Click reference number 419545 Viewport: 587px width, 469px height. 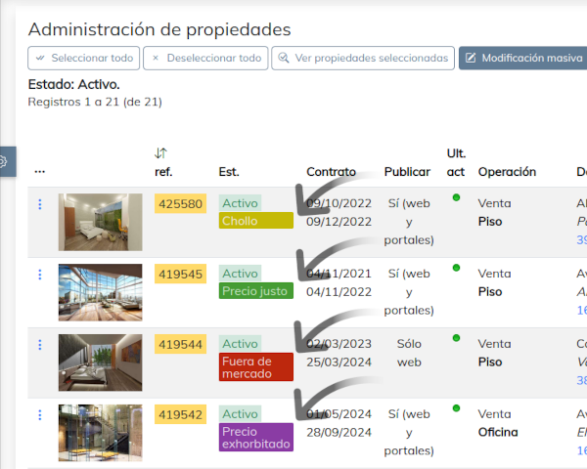pos(181,275)
